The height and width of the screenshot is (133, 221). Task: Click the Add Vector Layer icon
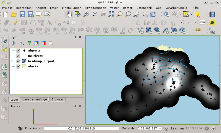click(x=140, y=30)
